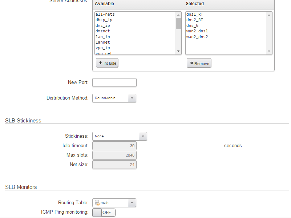Select all-nets in Available list
Image resolution: width=291 pixels, height=218 pixels.
105,14
